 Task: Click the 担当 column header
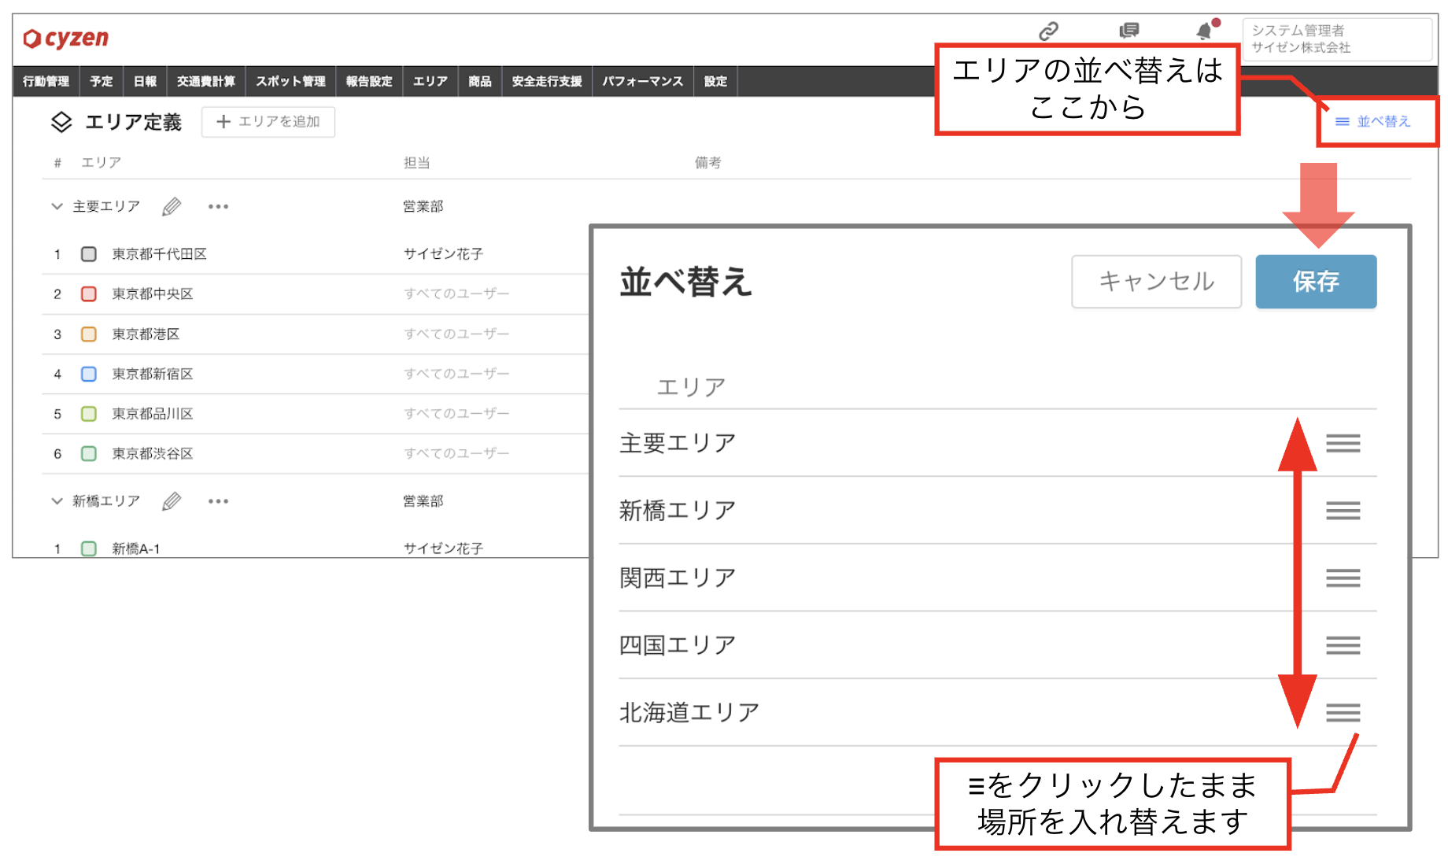click(416, 163)
